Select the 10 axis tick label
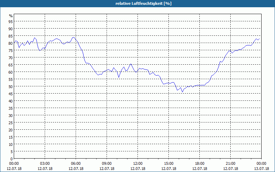 11,144
